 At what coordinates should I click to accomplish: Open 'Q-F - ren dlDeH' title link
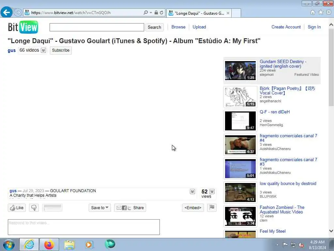pos(275,112)
